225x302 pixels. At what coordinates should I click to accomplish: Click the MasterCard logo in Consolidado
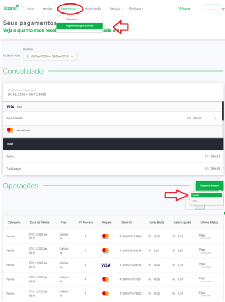(10, 130)
